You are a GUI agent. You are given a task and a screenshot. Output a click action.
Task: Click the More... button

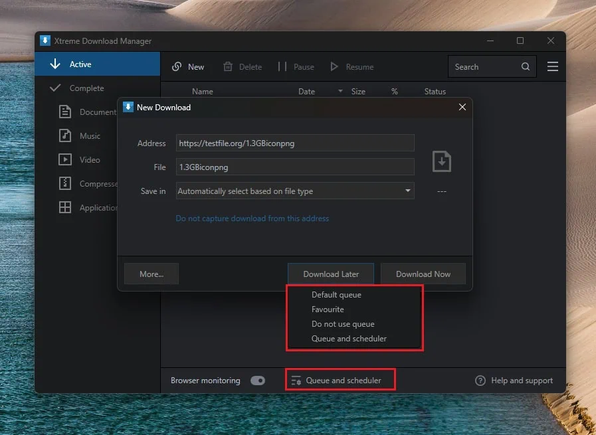tap(151, 274)
